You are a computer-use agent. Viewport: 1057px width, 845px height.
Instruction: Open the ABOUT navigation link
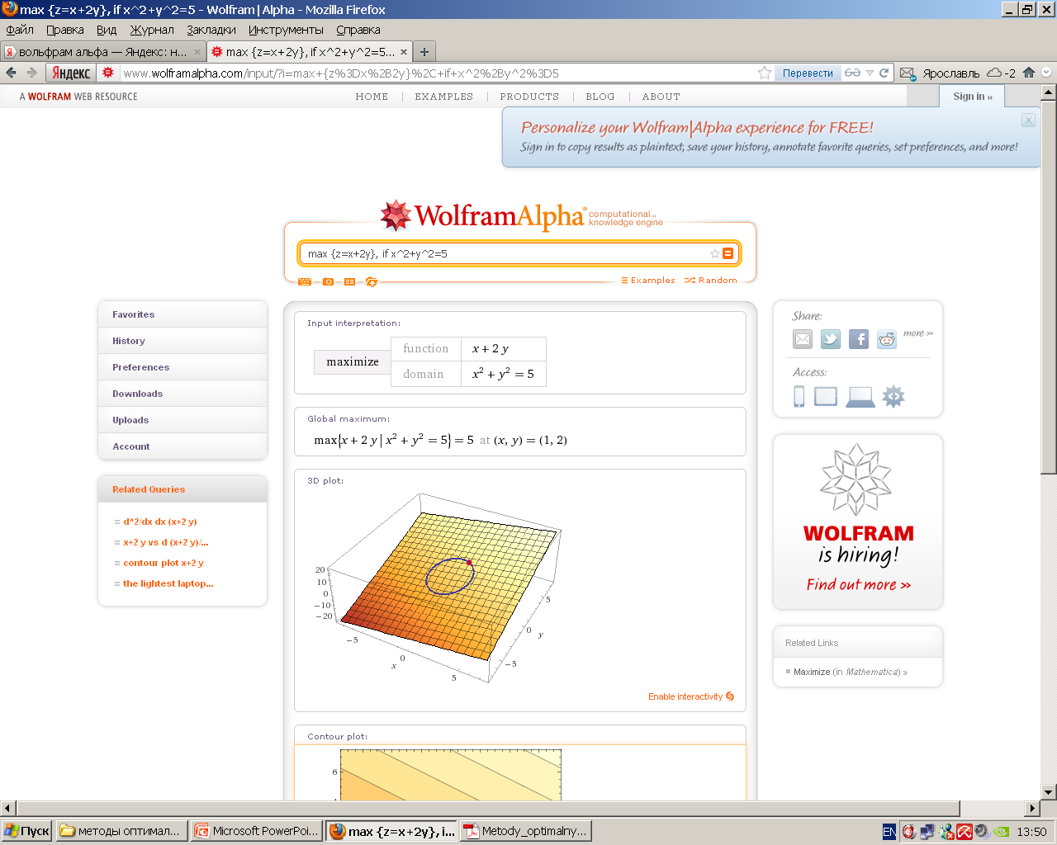coord(661,97)
